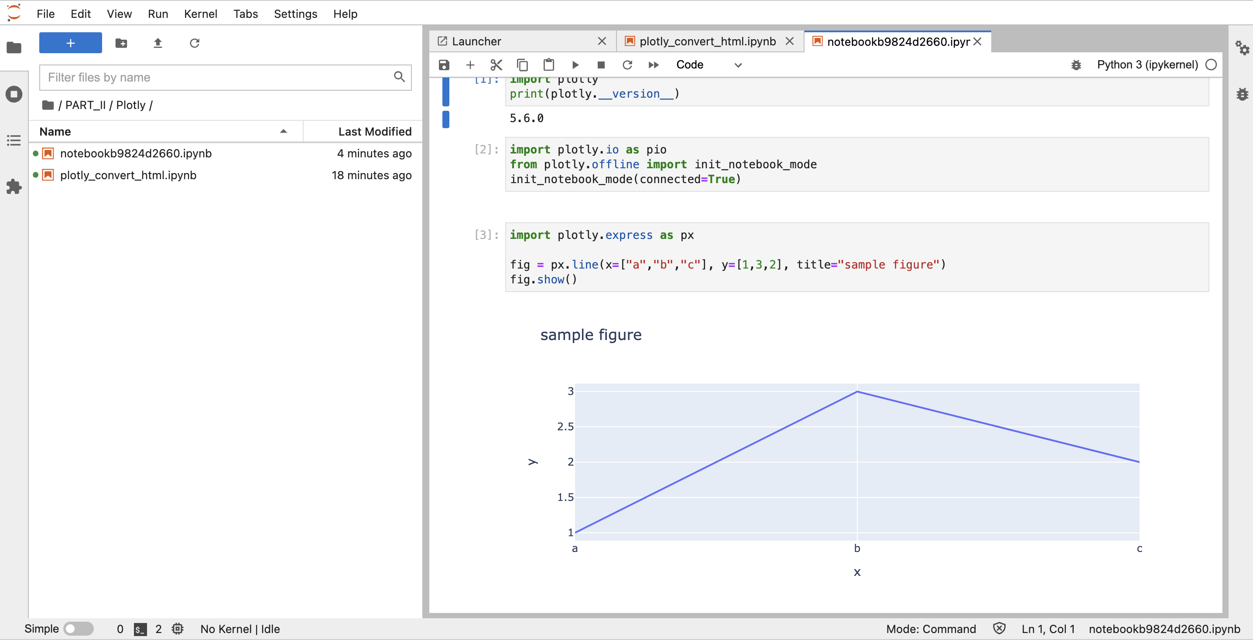Sort files by Last Modified column

[363, 131]
